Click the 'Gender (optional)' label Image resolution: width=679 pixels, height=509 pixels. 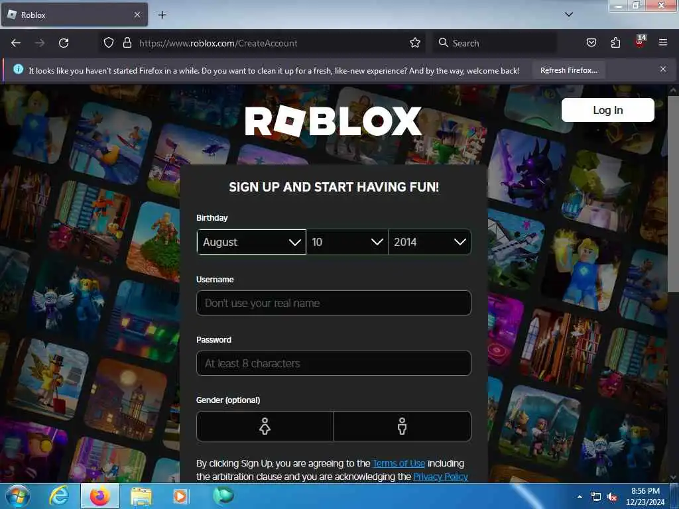pos(228,400)
